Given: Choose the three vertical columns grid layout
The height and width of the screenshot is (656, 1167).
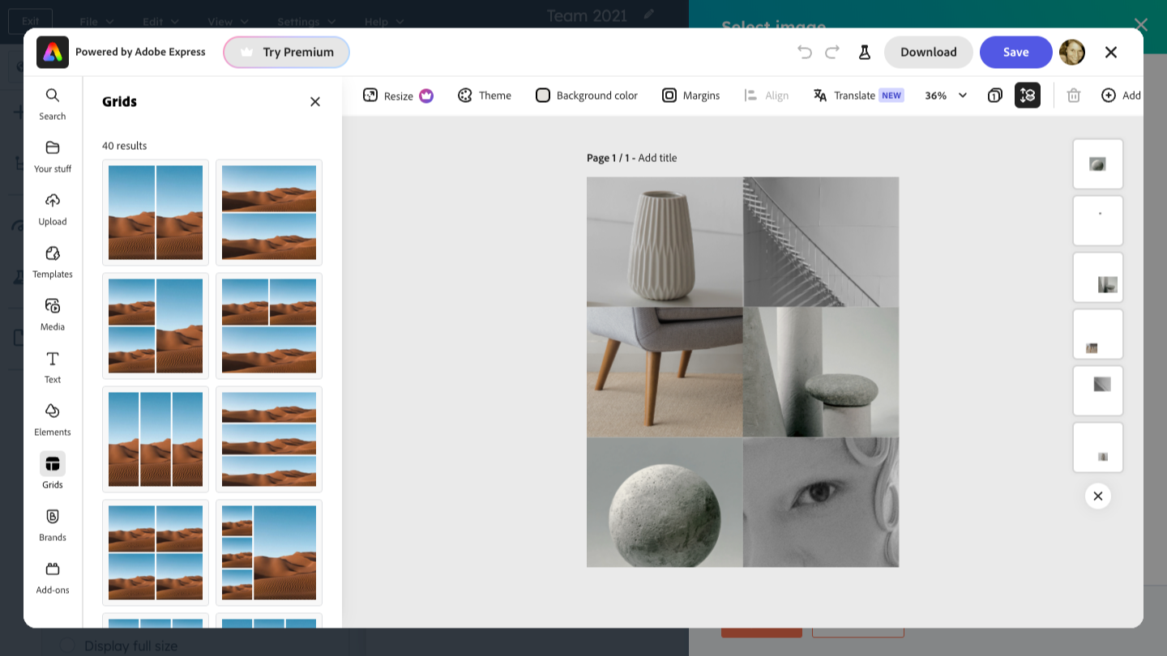Looking at the screenshot, I should click(x=156, y=439).
